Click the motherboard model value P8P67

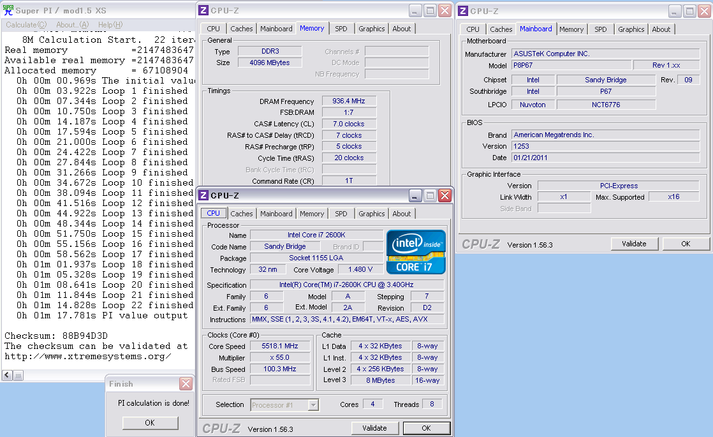coord(571,65)
